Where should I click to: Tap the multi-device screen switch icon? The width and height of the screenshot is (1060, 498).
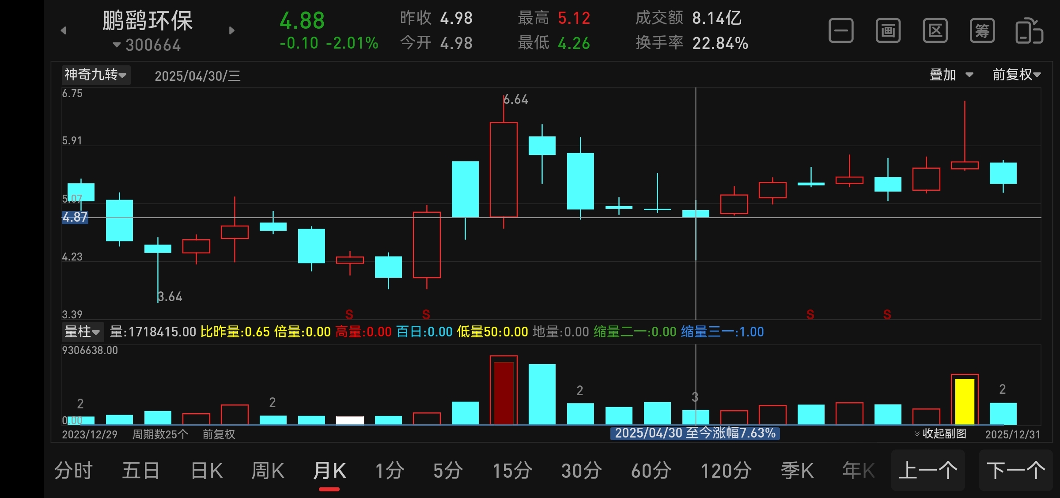[1029, 31]
